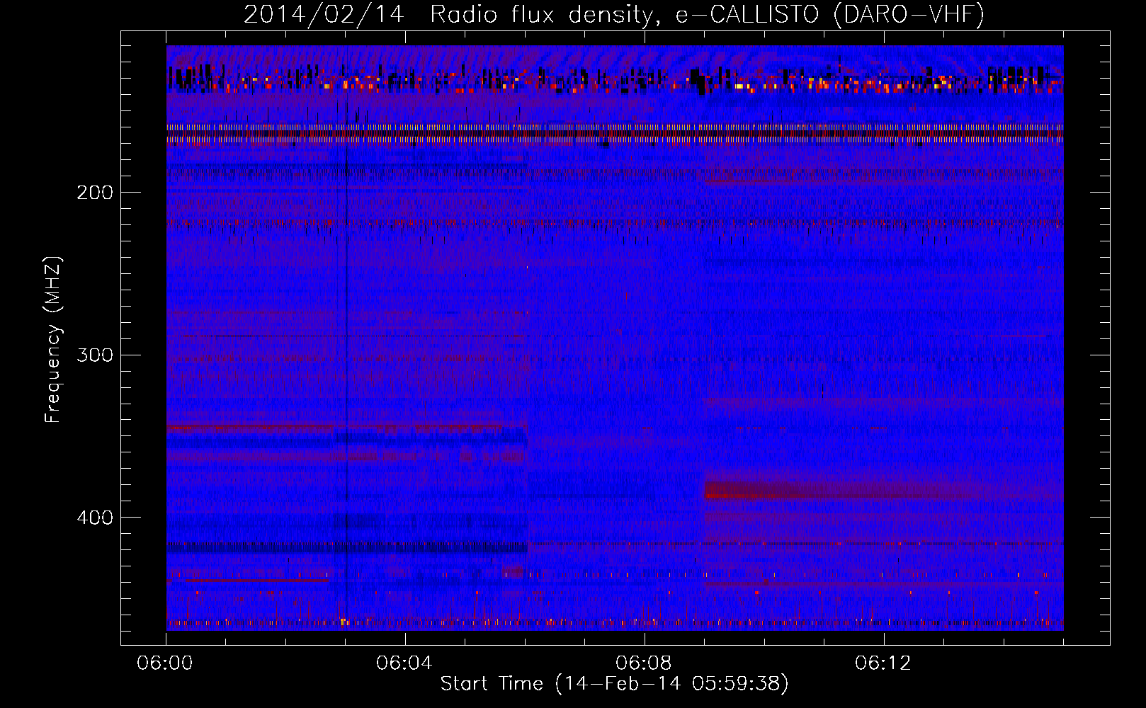Click the 06:08 time tick label
1146x708 pixels.
[x=644, y=663]
